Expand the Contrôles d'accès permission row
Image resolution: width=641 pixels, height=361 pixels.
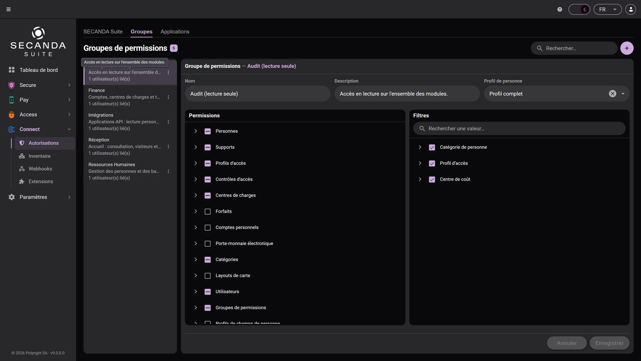tap(196, 179)
